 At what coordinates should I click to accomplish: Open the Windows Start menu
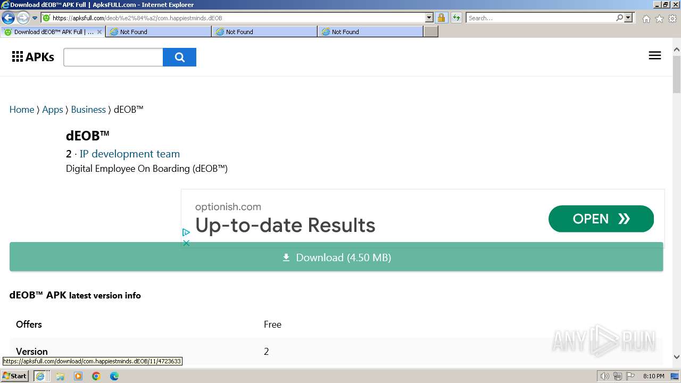(x=14, y=376)
